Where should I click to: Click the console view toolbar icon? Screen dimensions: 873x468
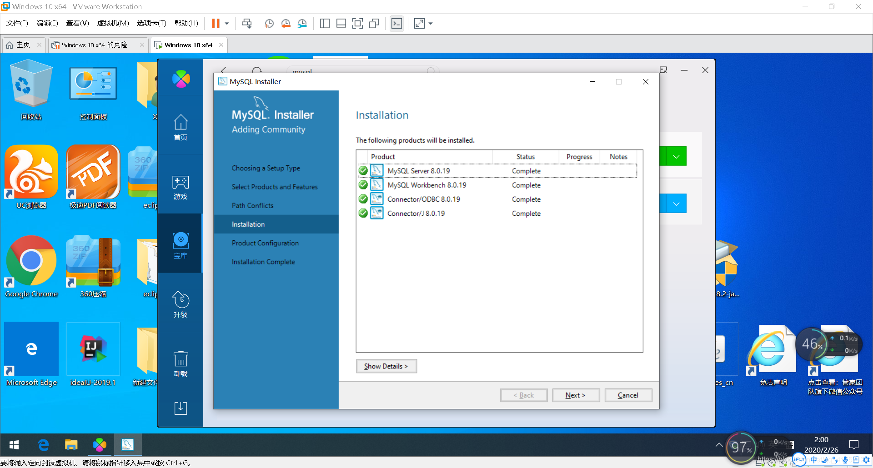point(396,23)
